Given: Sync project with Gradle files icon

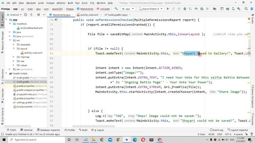Looking at the screenshot, I should [x=228, y=9].
